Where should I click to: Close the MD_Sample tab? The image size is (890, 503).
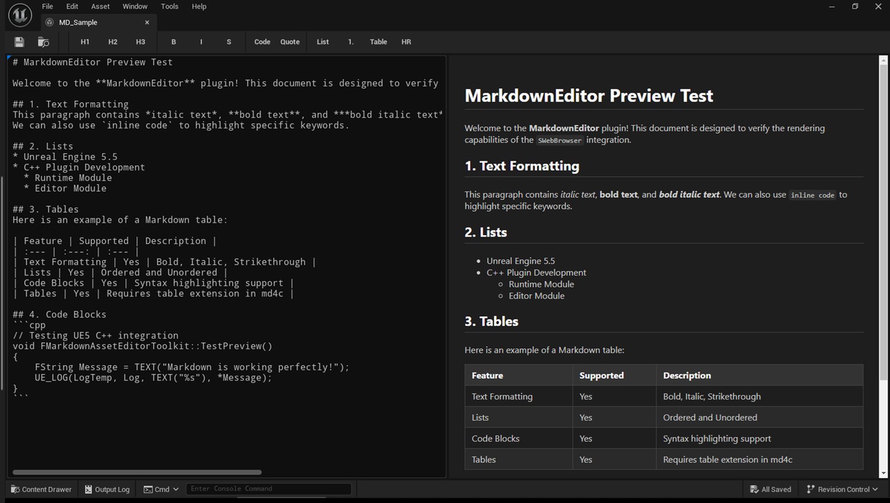147,22
